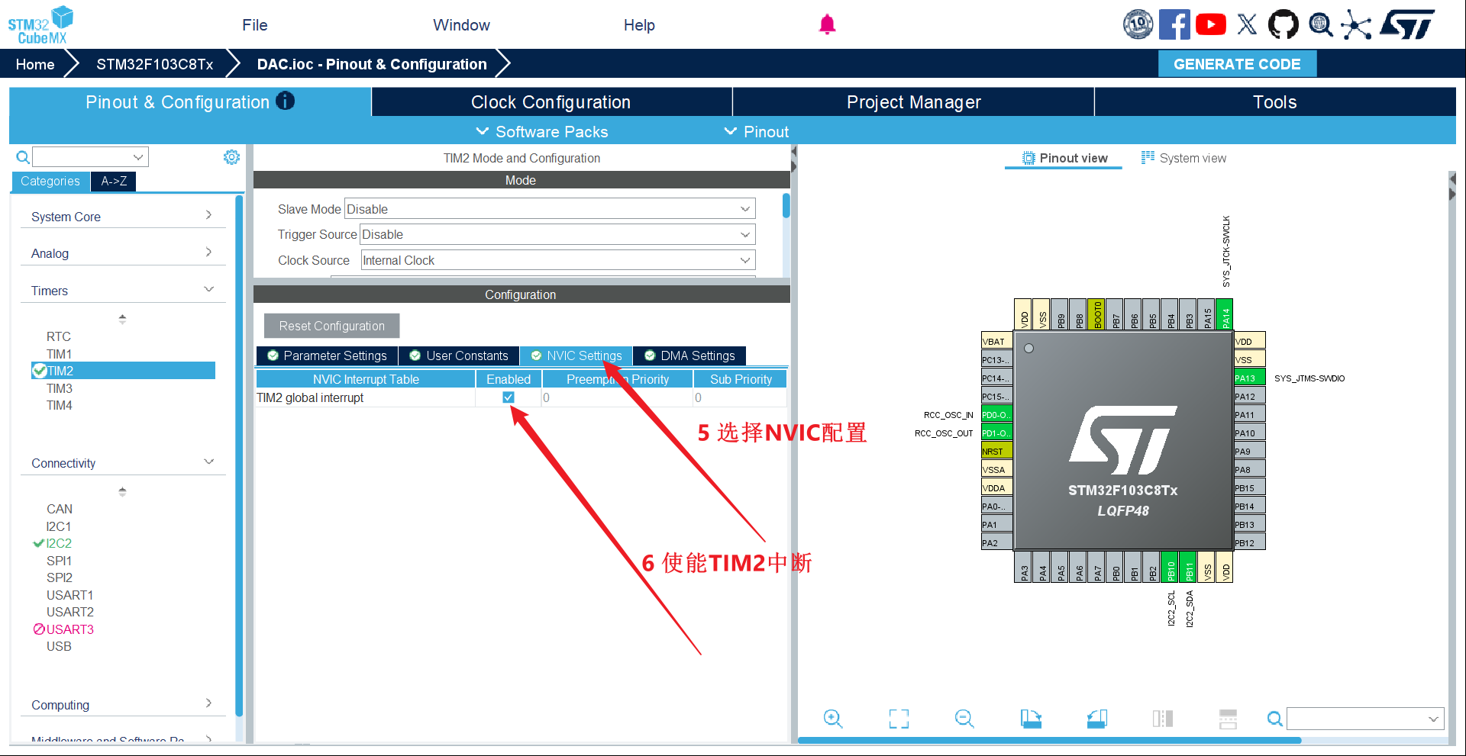Open the Window menu
The width and height of the screenshot is (1466, 756).
coord(461,25)
